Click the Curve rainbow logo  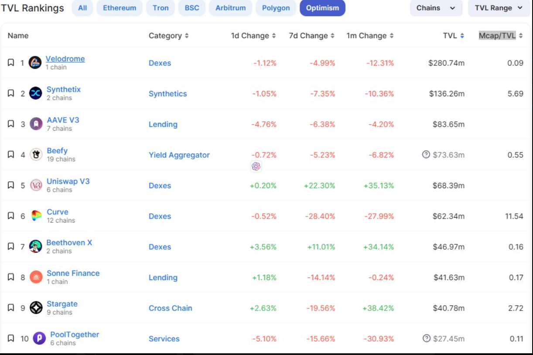(x=36, y=216)
